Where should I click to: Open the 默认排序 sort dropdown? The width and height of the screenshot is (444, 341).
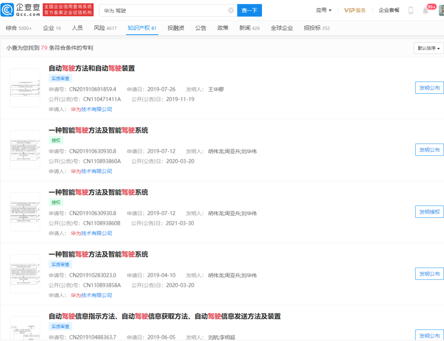(x=429, y=48)
